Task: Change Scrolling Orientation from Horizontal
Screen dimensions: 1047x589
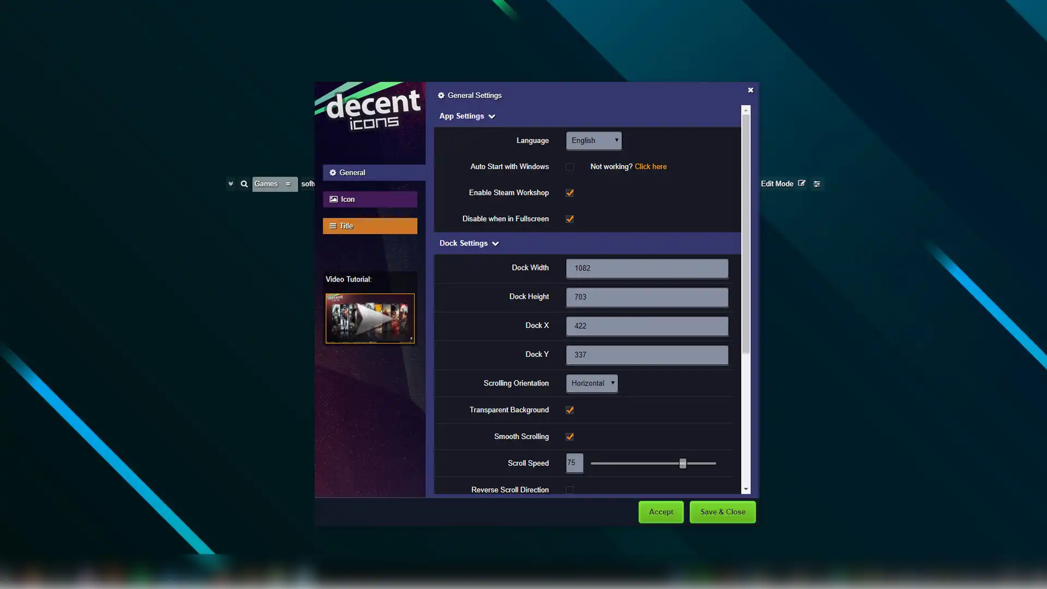Action: 591,383
